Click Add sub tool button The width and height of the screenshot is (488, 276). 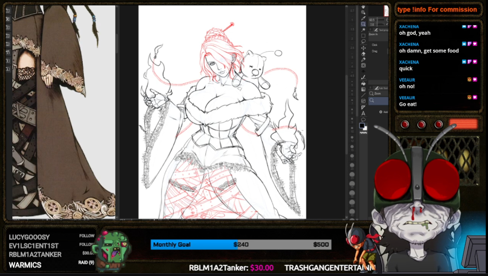(383, 112)
